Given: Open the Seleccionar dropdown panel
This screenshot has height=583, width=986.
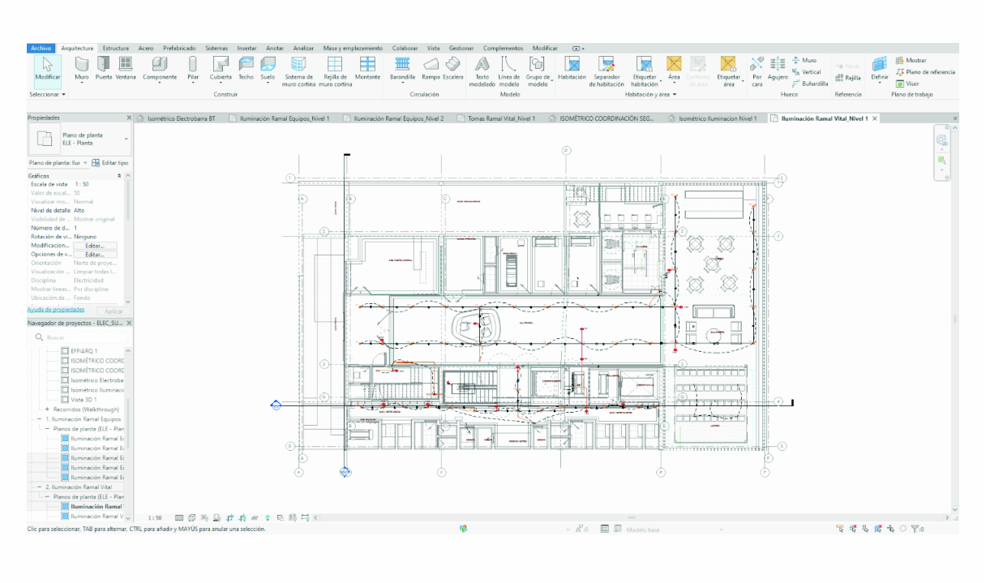Looking at the screenshot, I should 47,95.
